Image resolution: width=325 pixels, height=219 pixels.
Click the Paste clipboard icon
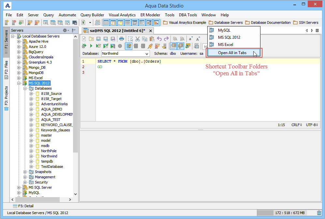click(x=152, y=39)
